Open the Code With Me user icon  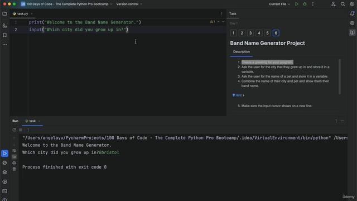(334, 4)
